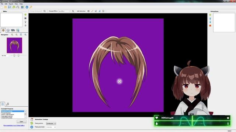
Task: Save the project using the floppy icon
Action: [x=9, y=7]
